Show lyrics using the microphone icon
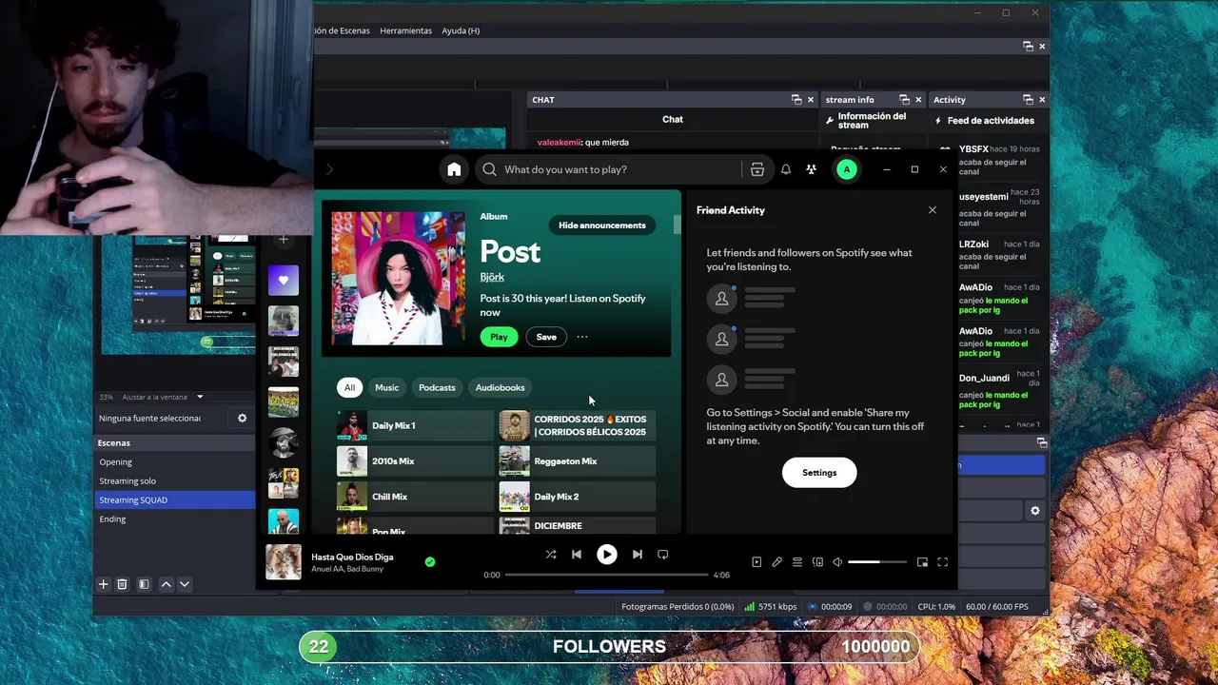 (x=776, y=562)
